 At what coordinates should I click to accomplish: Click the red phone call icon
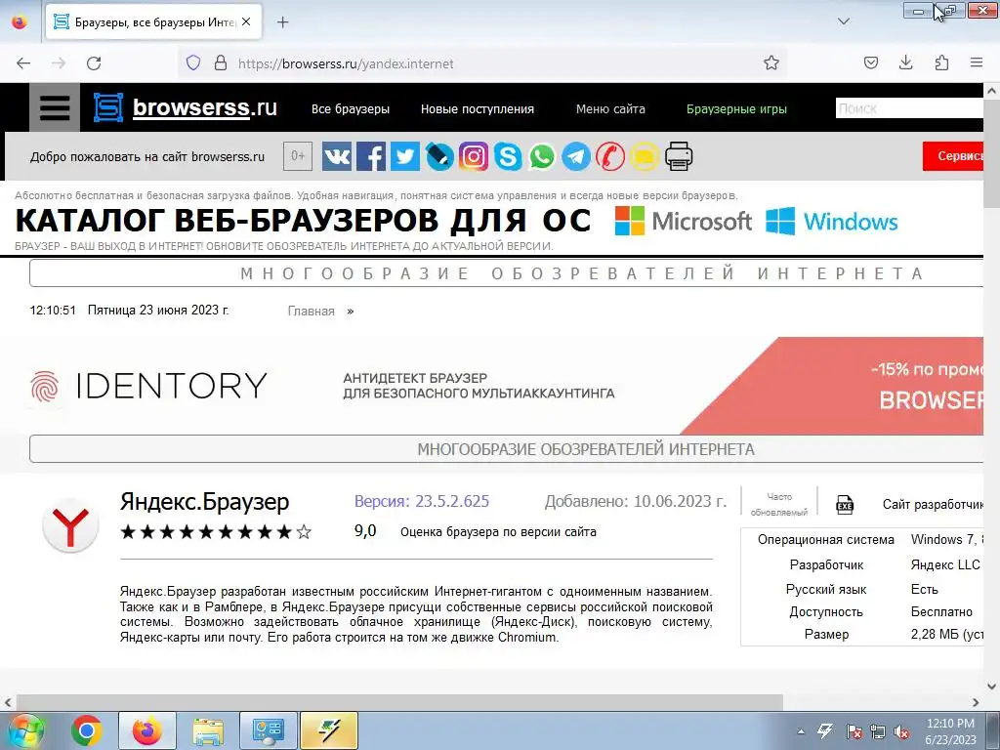610,157
